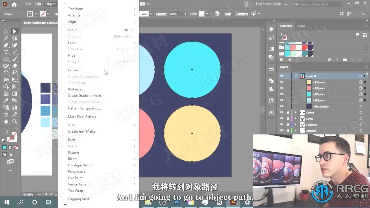Select the Zoom tool
This screenshot has height=208, width=370.
15,121
